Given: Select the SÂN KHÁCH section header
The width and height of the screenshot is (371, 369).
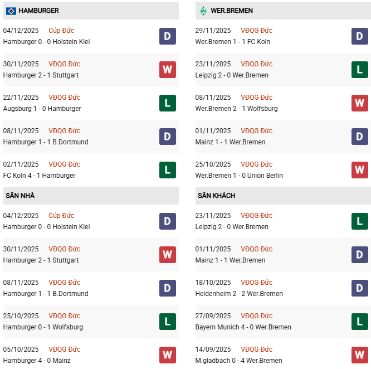Looking at the screenshot, I should pos(216,196).
